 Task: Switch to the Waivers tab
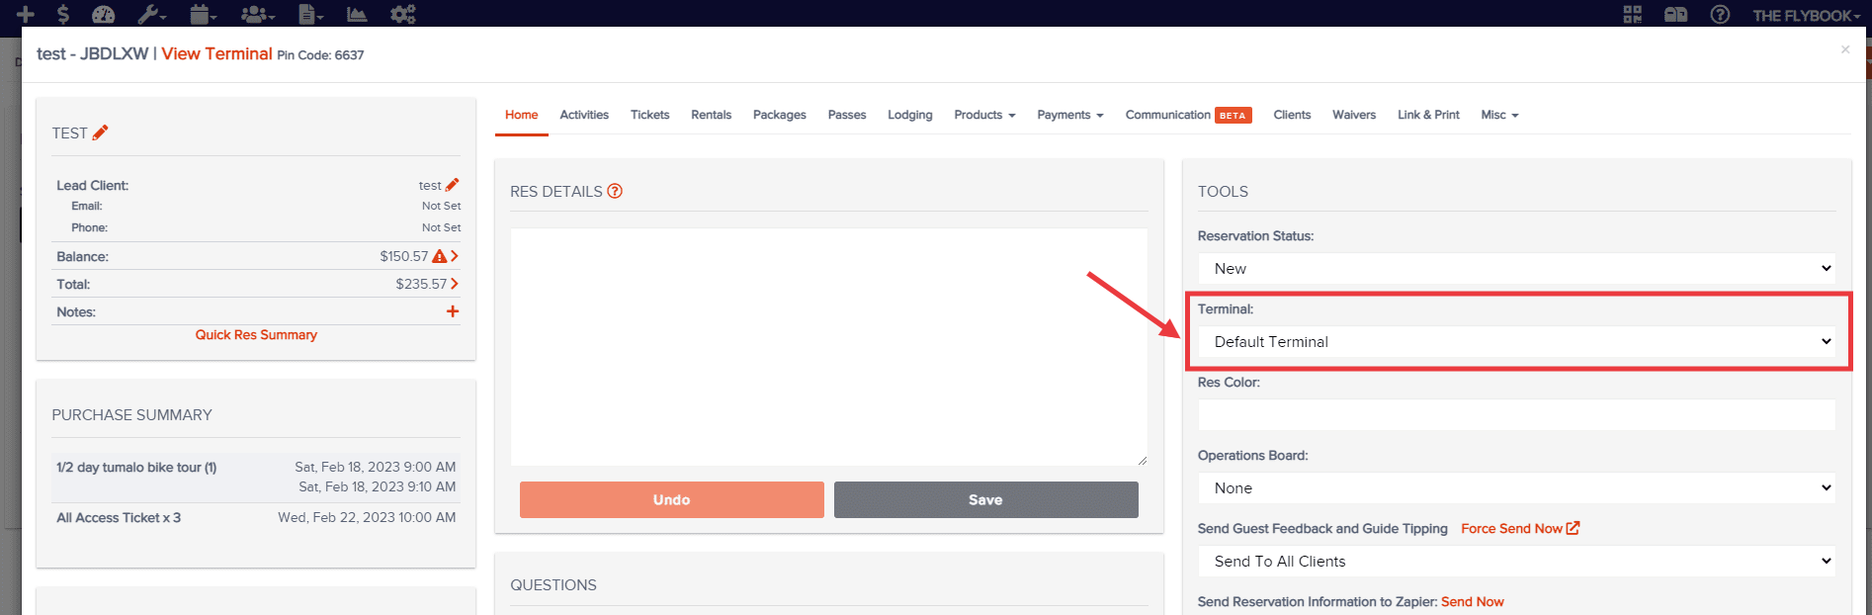tap(1354, 115)
